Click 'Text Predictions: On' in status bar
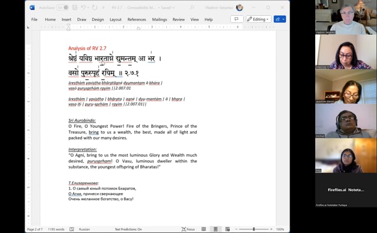 click(x=128, y=229)
